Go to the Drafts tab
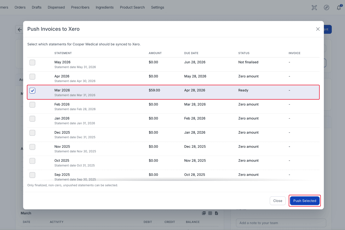The height and width of the screenshot is (230, 345). click(37, 7)
